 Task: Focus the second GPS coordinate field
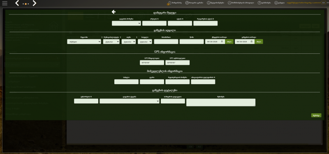[x=177, y=63]
